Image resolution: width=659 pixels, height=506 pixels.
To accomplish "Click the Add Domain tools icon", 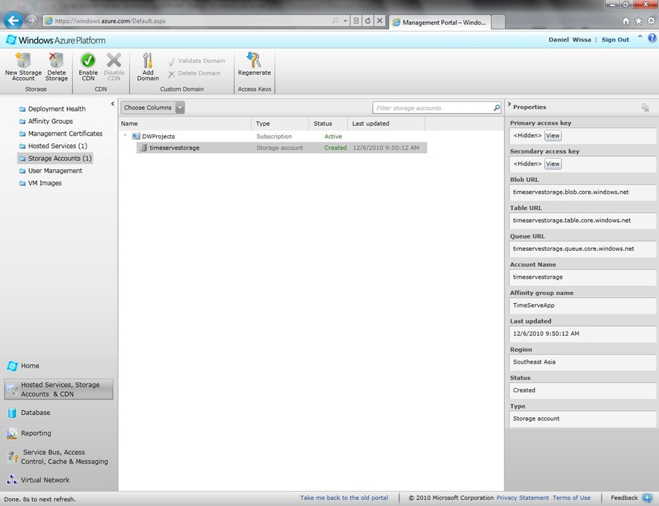I will (148, 61).
